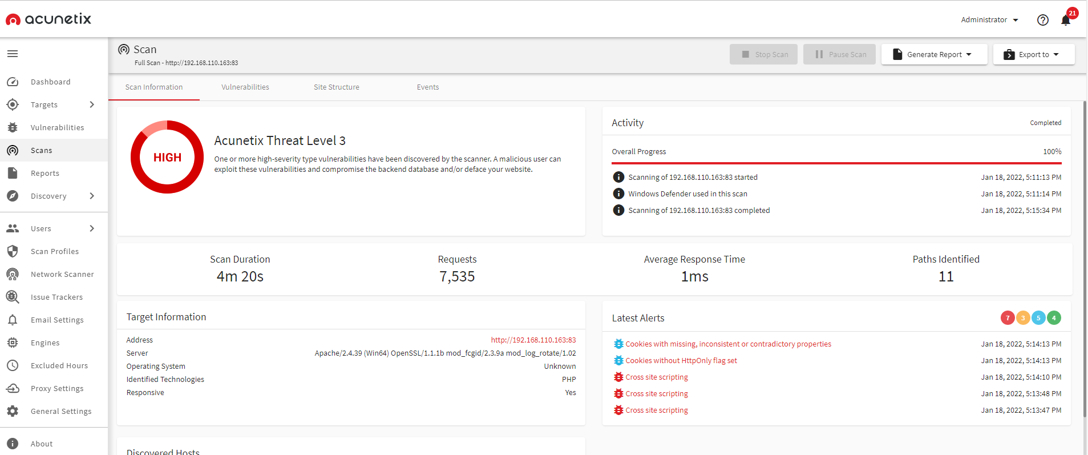Click the HIGH threat level ring chart
This screenshot has width=1088, height=455.
coord(167,157)
